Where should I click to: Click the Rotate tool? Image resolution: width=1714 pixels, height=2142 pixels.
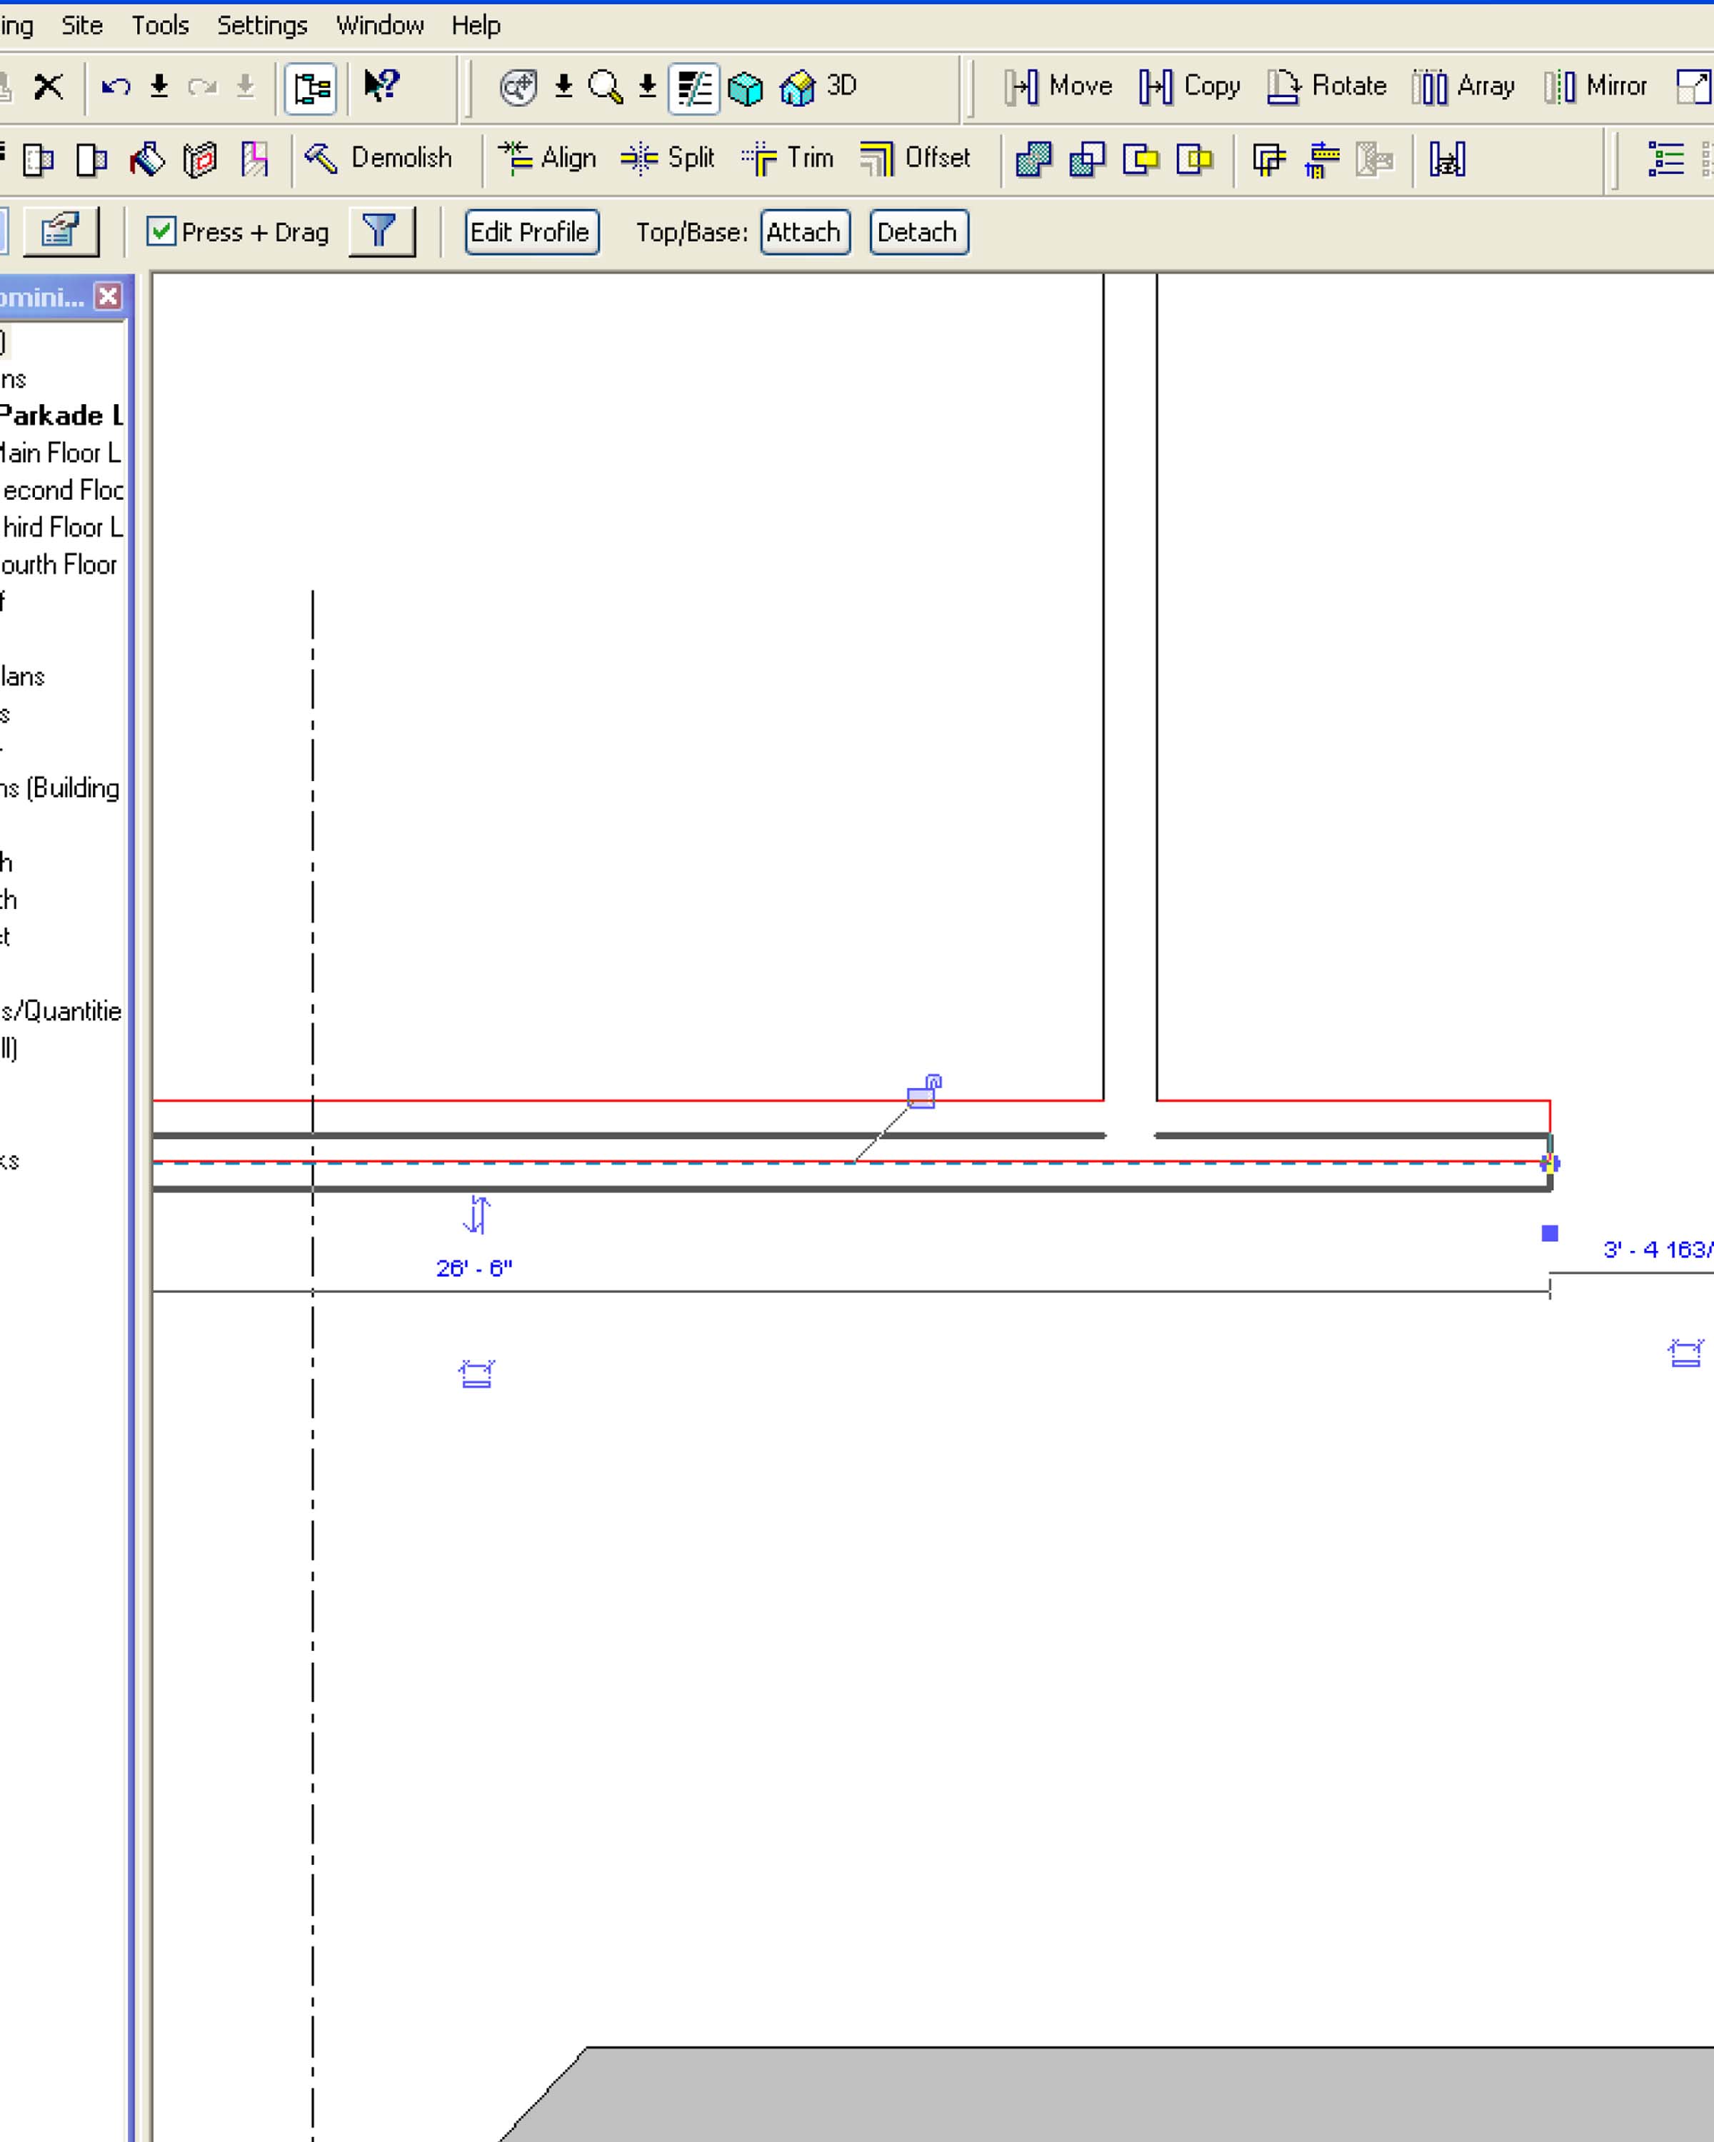click(1326, 86)
